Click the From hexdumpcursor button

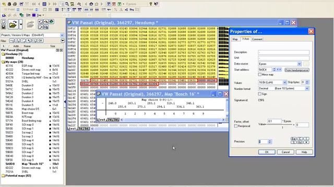click(x=297, y=70)
